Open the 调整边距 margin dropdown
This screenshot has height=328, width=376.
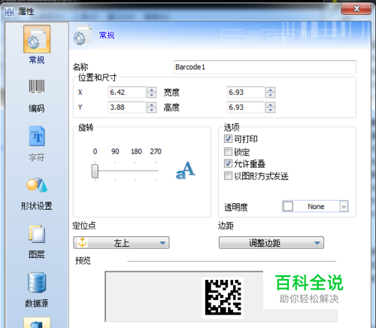(271, 242)
